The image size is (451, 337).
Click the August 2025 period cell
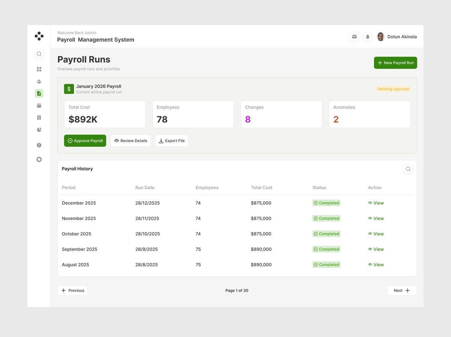click(x=76, y=265)
